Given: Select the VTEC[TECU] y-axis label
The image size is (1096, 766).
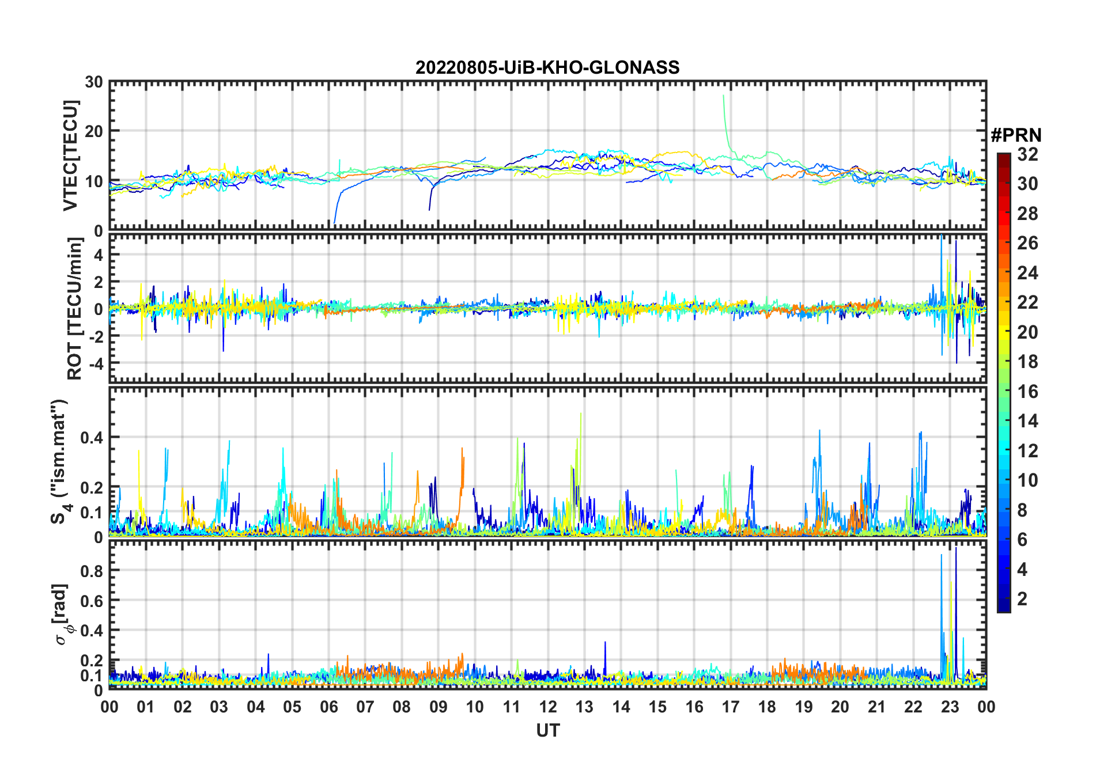Looking at the screenshot, I should (71, 156).
